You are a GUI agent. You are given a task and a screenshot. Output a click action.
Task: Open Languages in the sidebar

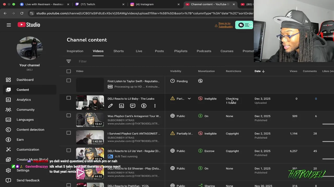click(25, 120)
